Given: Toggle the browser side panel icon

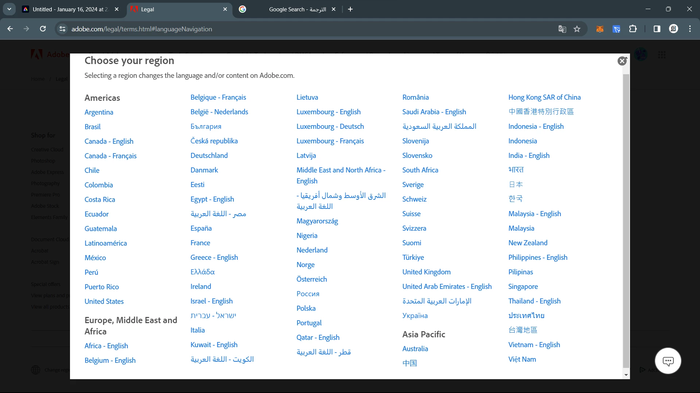Looking at the screenshot, I should click(657, 29).
